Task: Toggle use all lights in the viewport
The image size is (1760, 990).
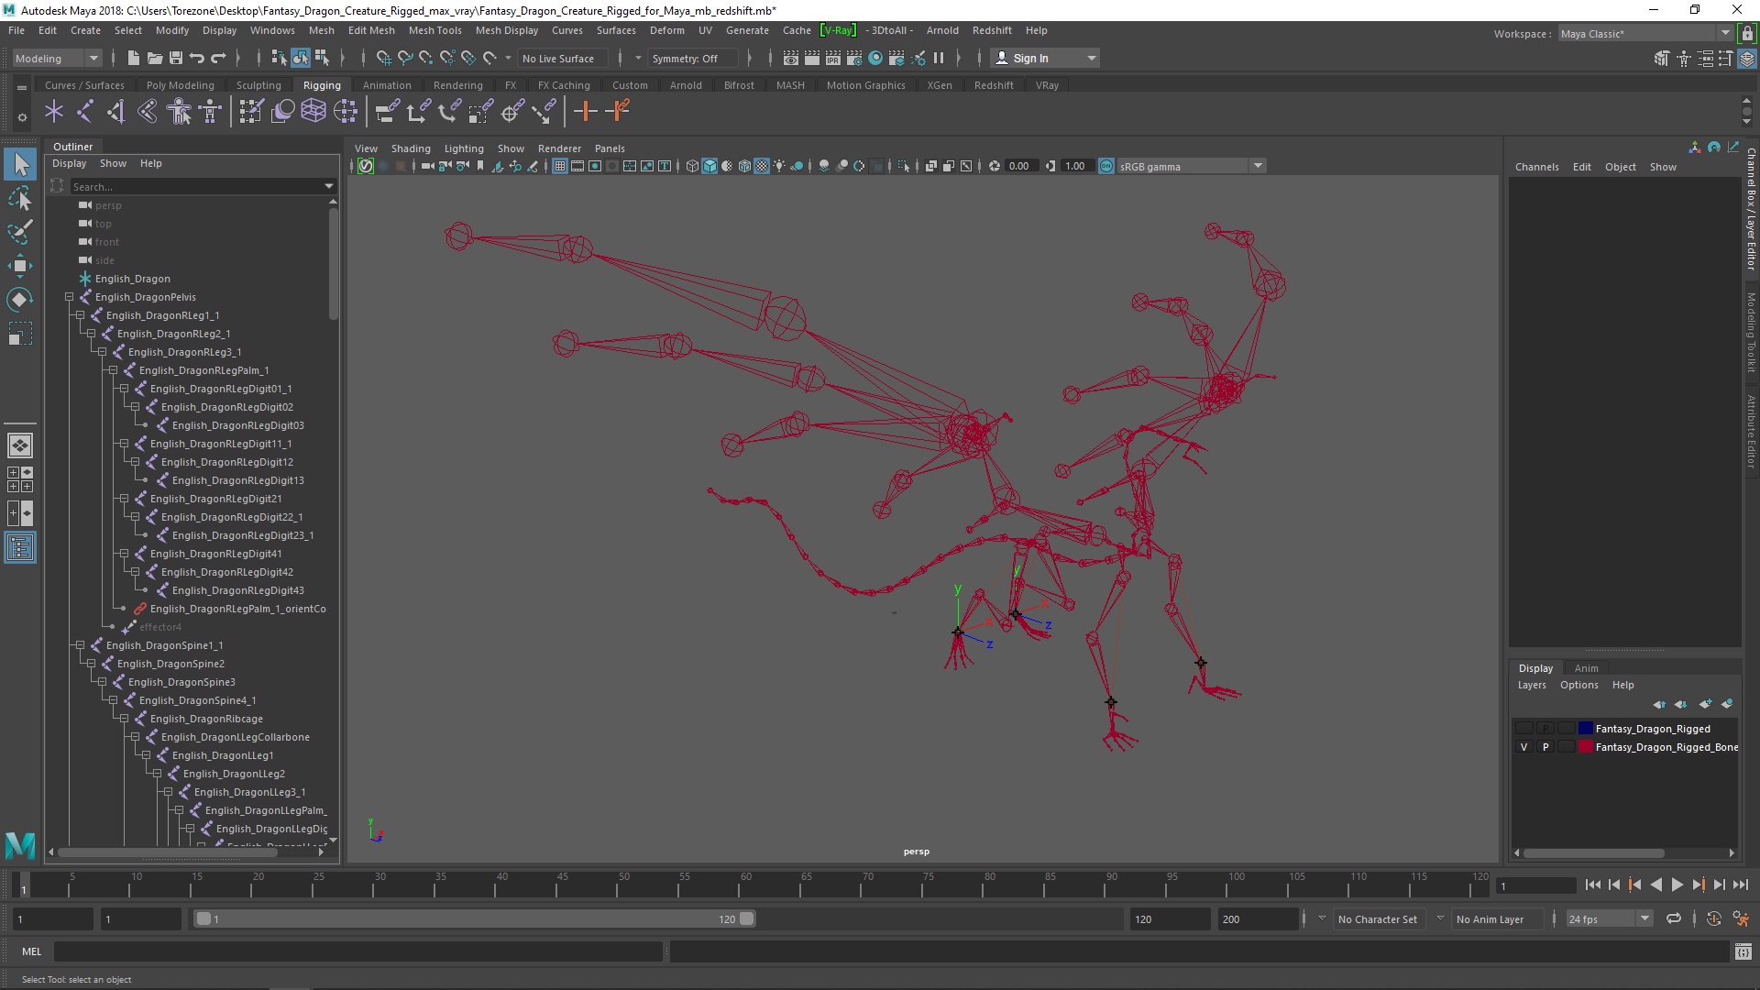Action: coord(779,166)
